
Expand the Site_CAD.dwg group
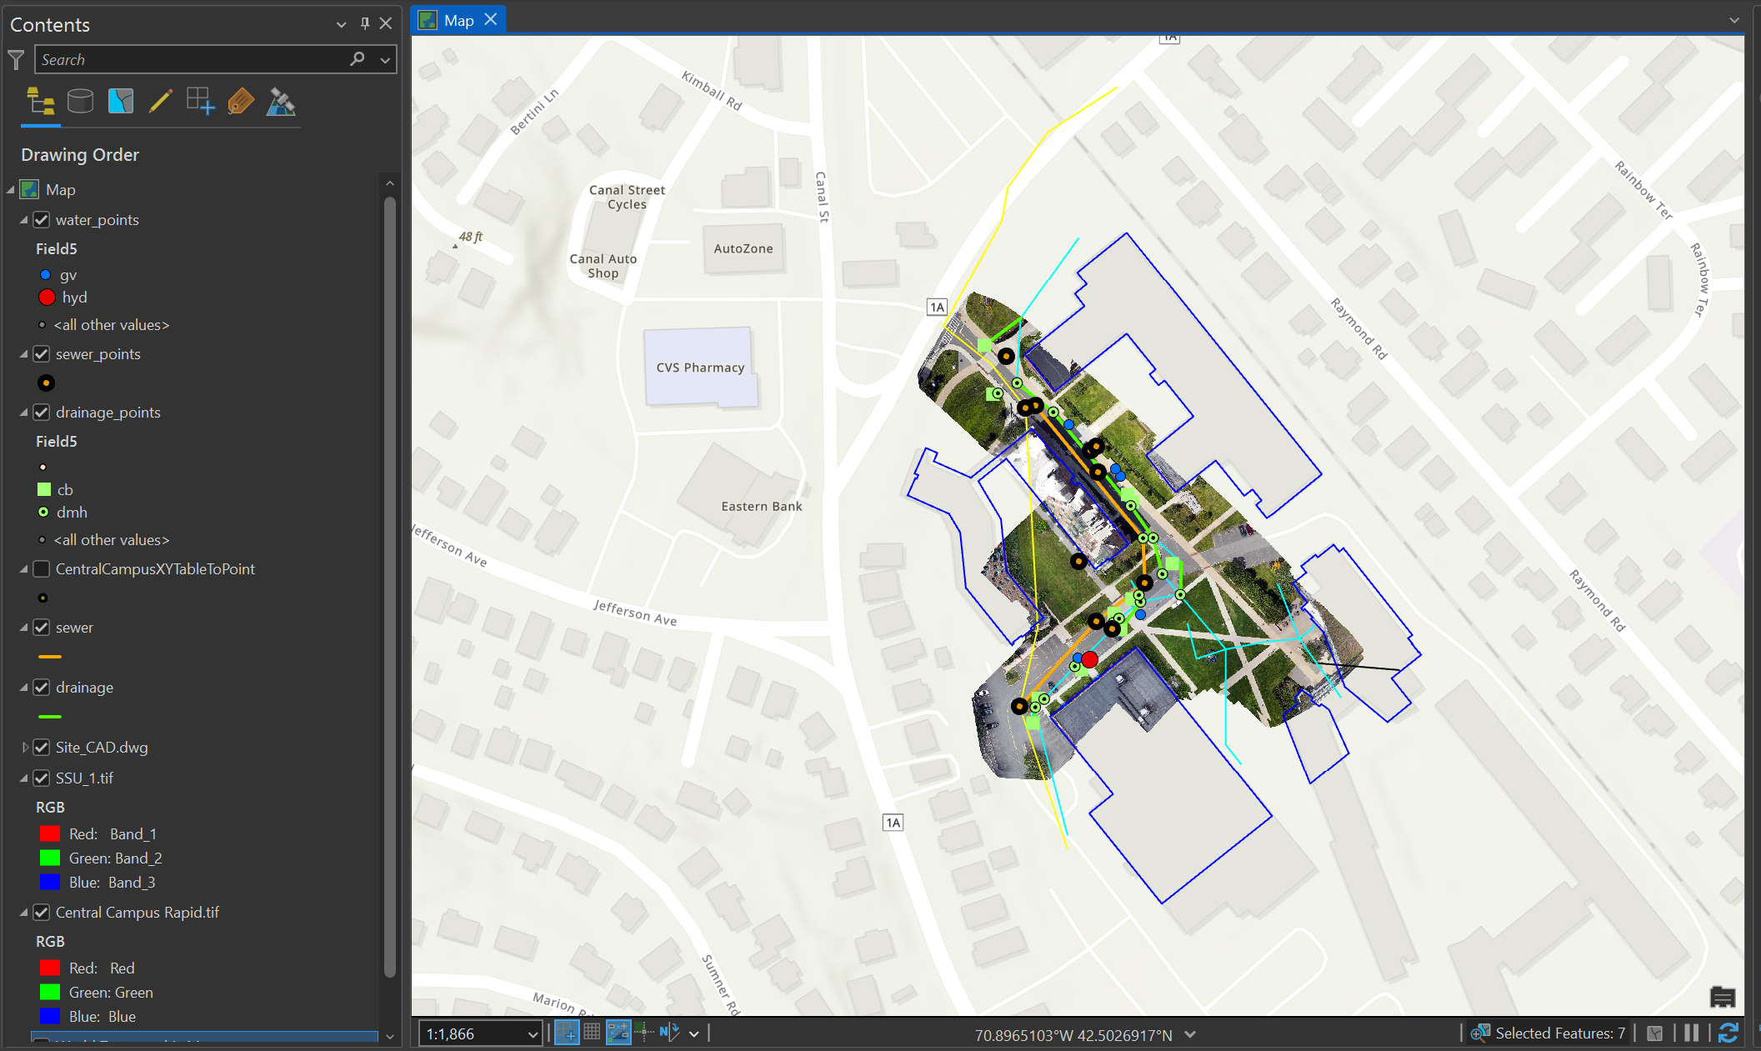24,748
